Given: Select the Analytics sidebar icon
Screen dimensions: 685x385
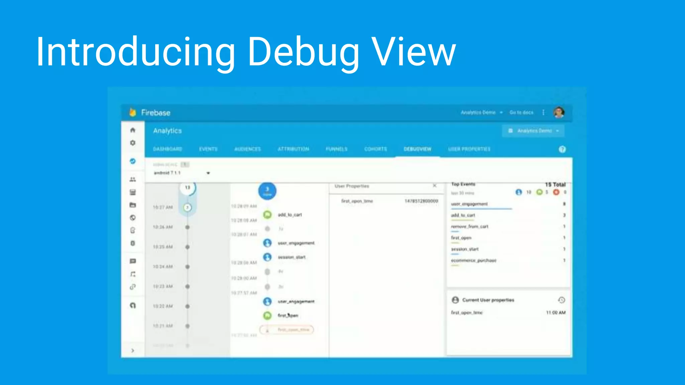Looking at the screenshot, I should (133, 161).
